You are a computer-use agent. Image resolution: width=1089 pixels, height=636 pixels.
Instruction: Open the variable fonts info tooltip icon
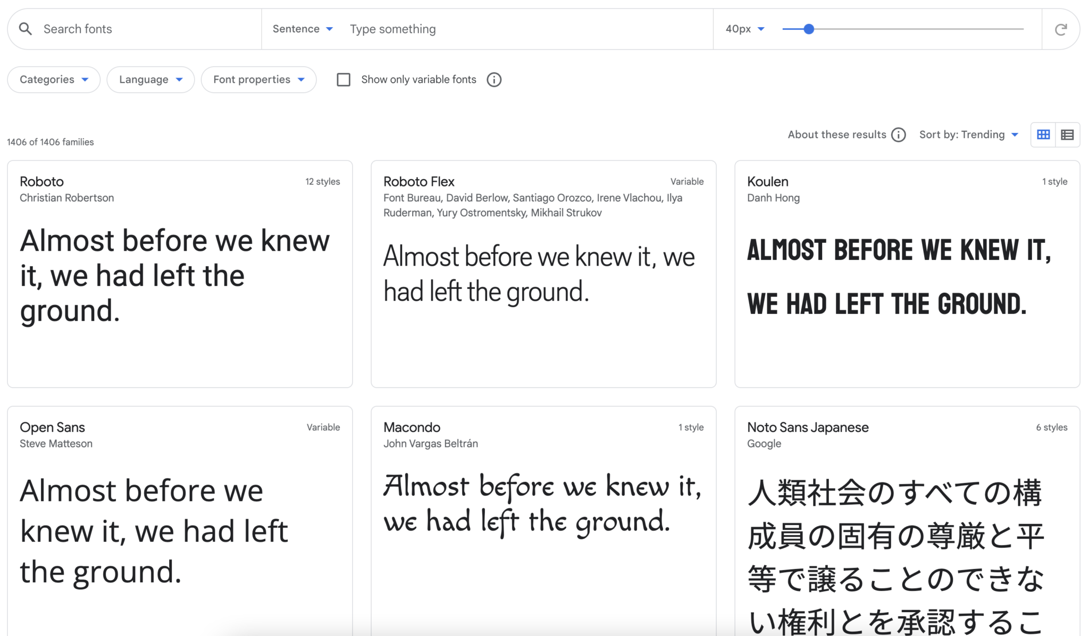493,79
